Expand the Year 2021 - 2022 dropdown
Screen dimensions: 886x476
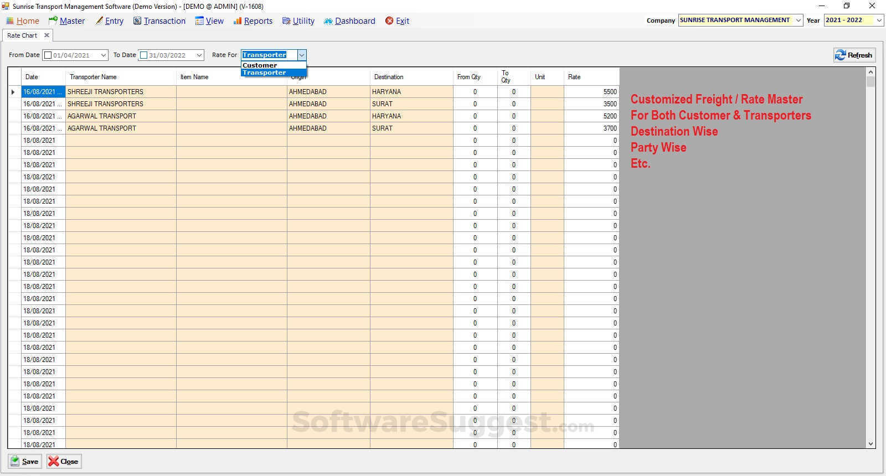[879, 20]
